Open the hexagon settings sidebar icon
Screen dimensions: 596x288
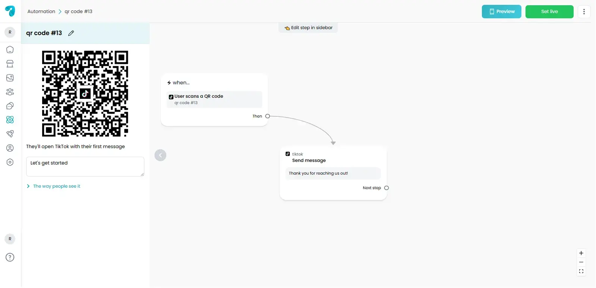click(10, 162)
